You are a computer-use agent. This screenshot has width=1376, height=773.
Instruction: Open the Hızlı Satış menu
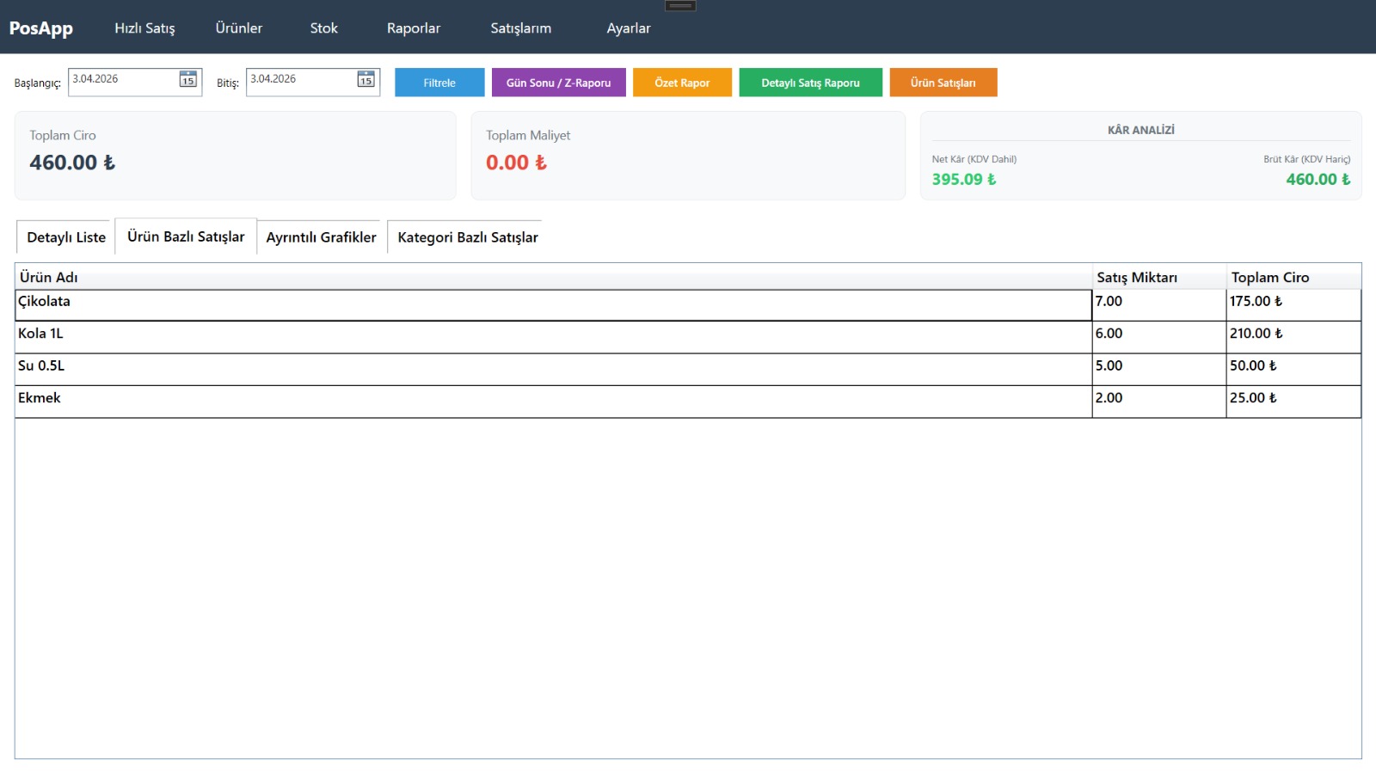144,28
